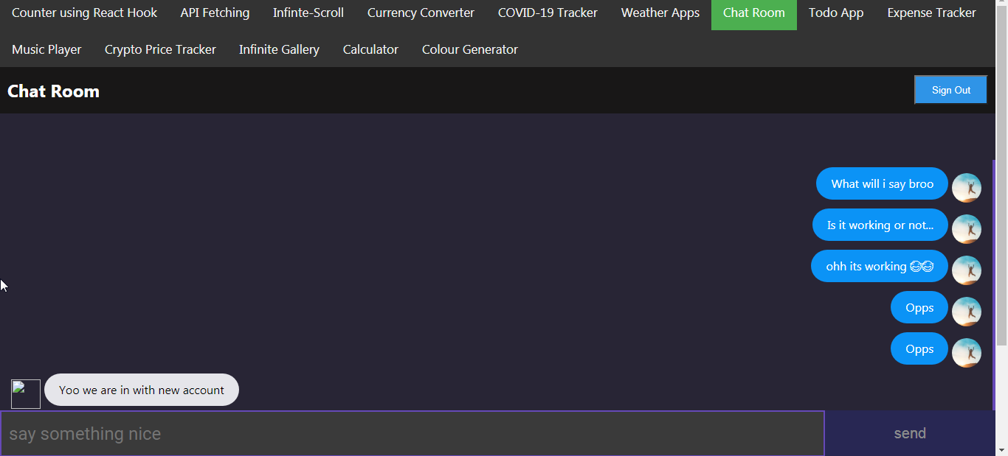Open the Infinte-Scroll tab
Screen dimensions: 1008x456
pos(308,13)
